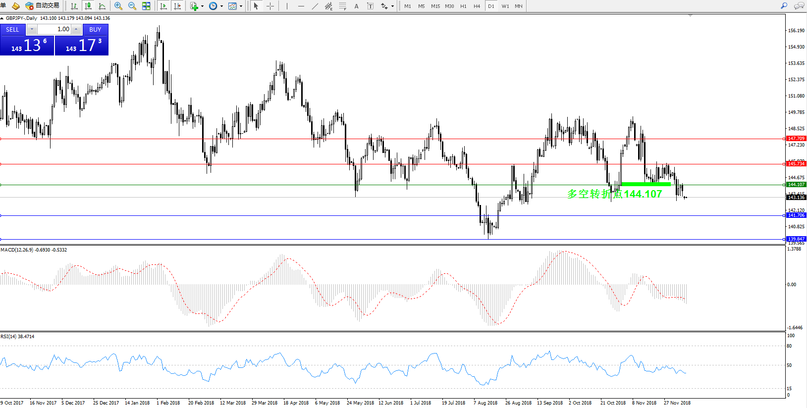807x408 pixels.
Task: Switch to the W1 timeframe
Action: click(505, 6)
